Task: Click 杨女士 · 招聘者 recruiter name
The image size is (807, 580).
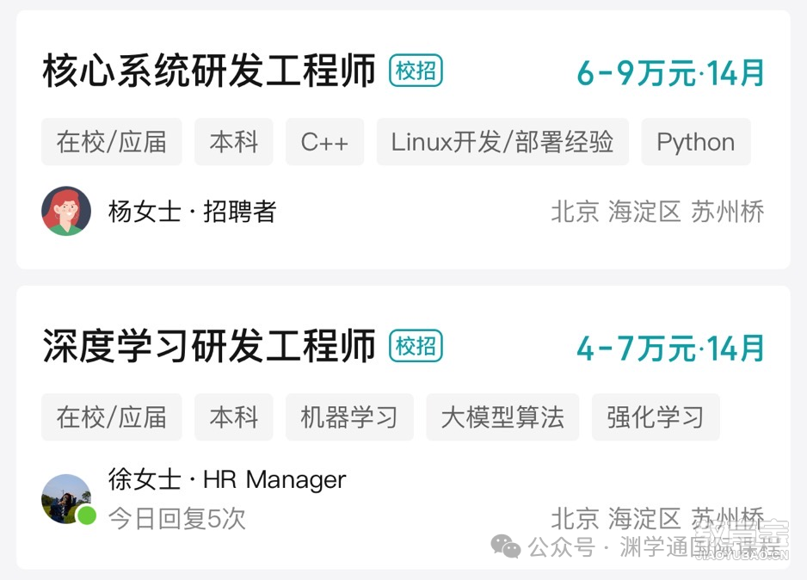Action: click(193, 212)
